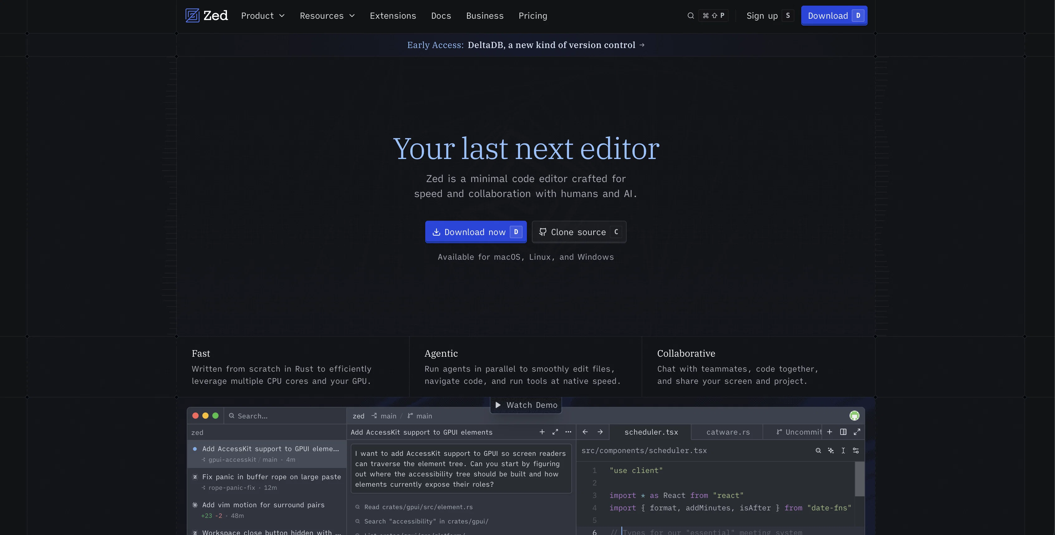
Task: Click the Search... field in editor window
Action: click(285, 416)
